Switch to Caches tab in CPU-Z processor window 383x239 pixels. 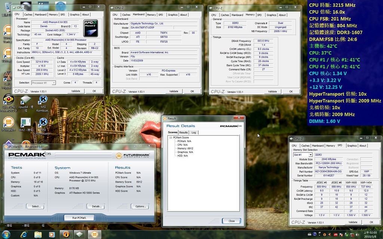(28, 15)
